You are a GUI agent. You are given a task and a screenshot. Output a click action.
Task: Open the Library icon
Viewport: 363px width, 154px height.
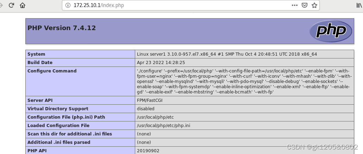(x=359, y=5)
